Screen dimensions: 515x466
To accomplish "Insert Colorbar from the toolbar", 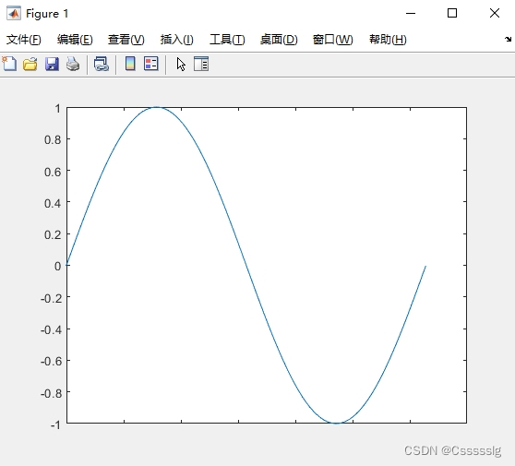I will coord(130,64).
